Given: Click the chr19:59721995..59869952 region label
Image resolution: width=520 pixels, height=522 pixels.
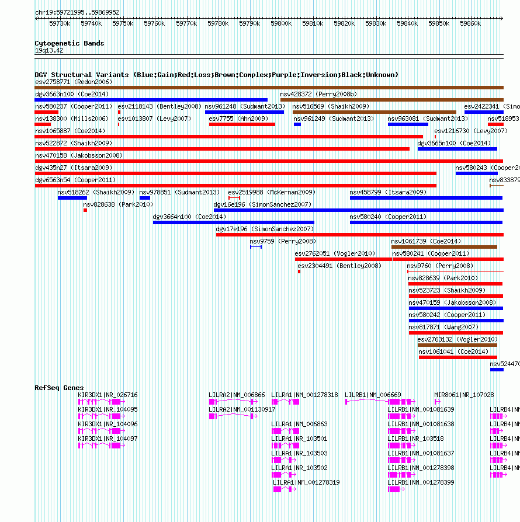Looking at the screenshot, I should pos(77,12).
